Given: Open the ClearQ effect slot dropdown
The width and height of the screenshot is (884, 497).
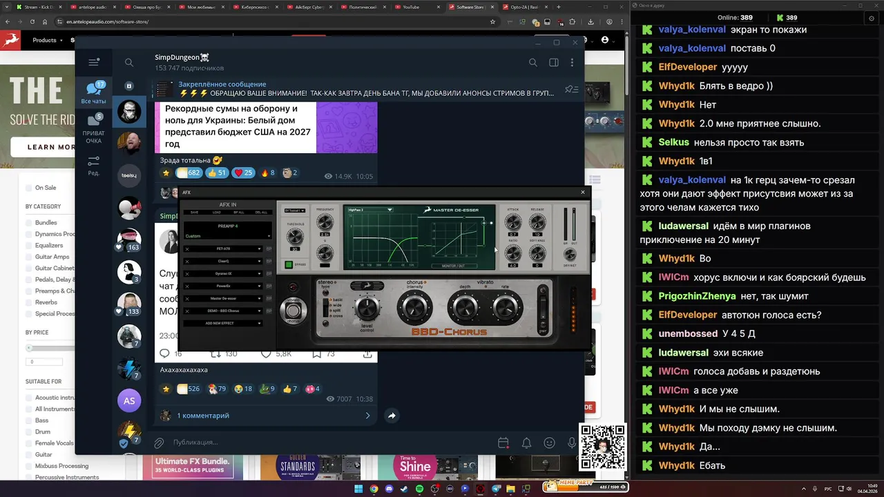Looking at the screenshot, I should 260,261.
